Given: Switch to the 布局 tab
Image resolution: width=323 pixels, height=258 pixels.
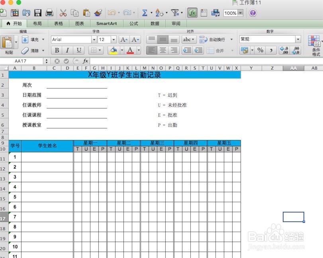Looking at the screenshot, I should click(x=37, y=24).
